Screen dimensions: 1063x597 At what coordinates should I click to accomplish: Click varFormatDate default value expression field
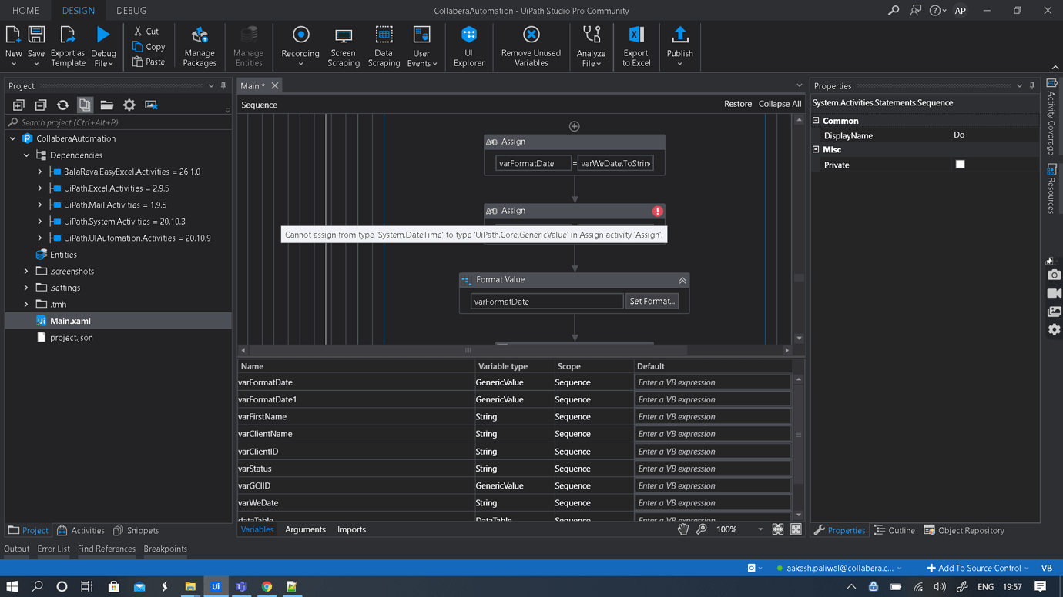click(712, 382)
